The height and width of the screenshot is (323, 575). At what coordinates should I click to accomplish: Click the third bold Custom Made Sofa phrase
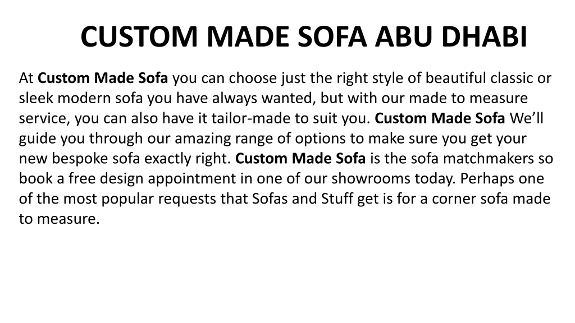pos(300,159)
